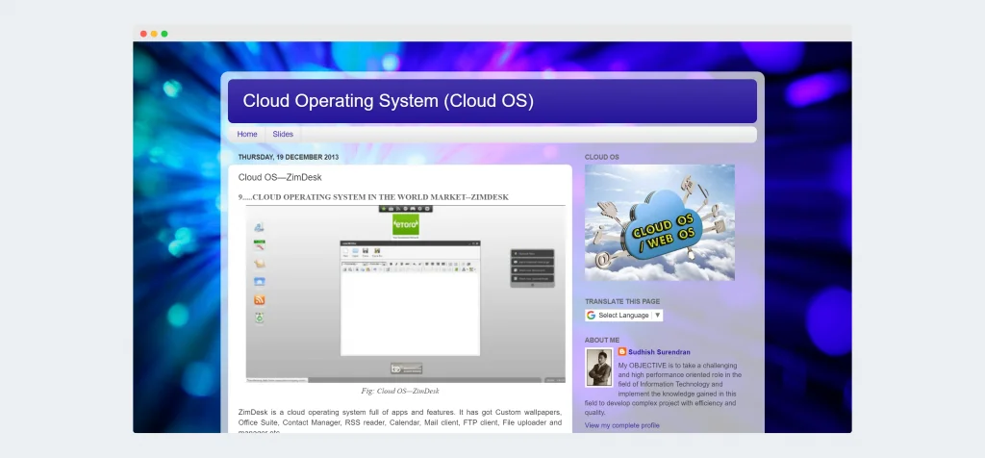Viewport: 985px width, 458px height.
Task: Click View my complete profile link
Action: tap(622, 425)
